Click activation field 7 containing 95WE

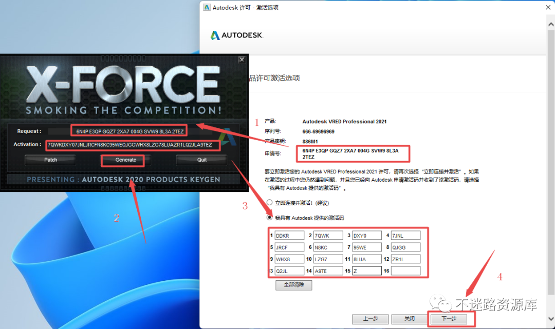point(367,247)
